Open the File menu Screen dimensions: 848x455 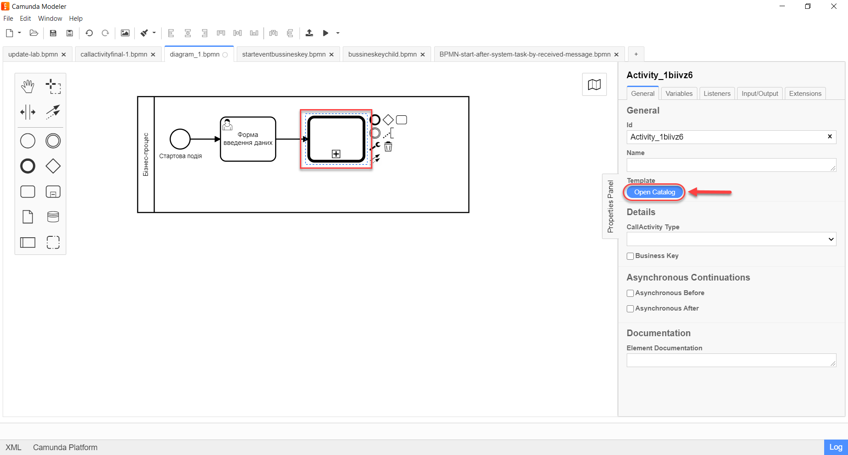tap(8, 19)
